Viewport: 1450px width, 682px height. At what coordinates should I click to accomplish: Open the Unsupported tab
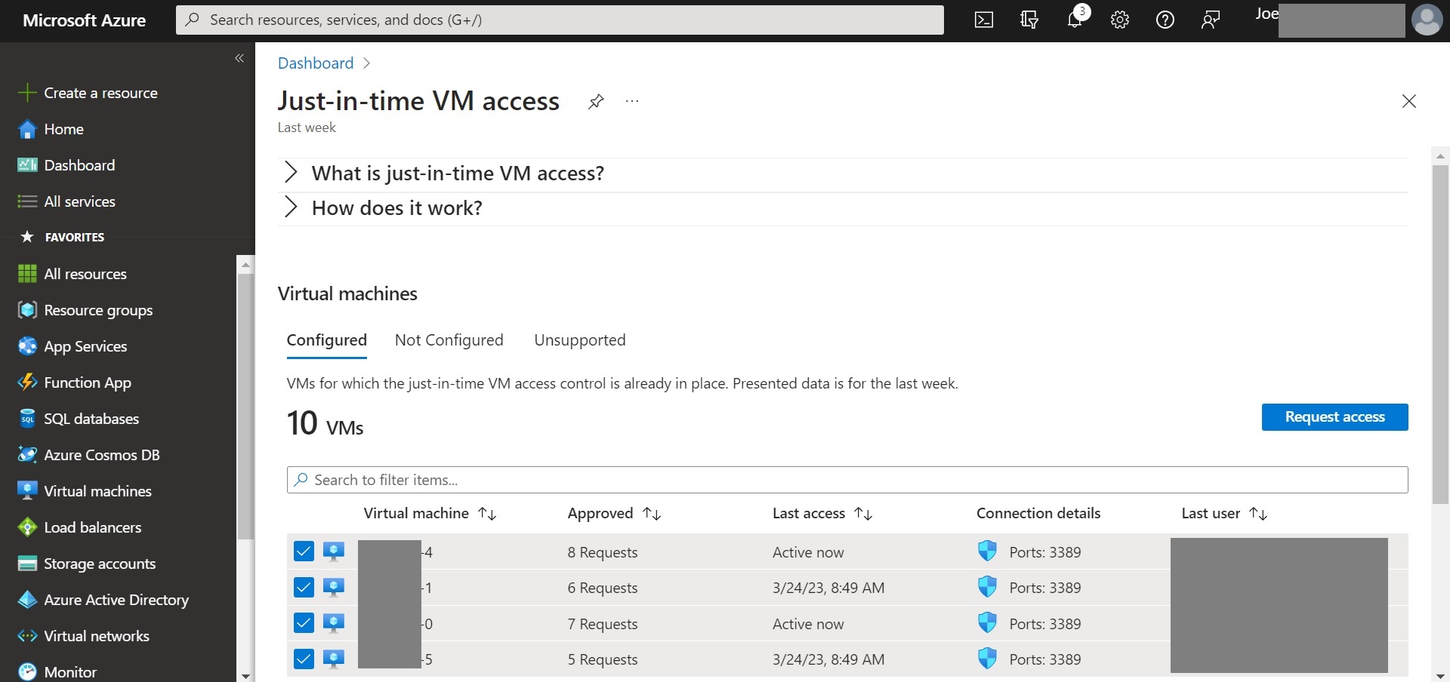pyautogui.click(x=579, y=339)
